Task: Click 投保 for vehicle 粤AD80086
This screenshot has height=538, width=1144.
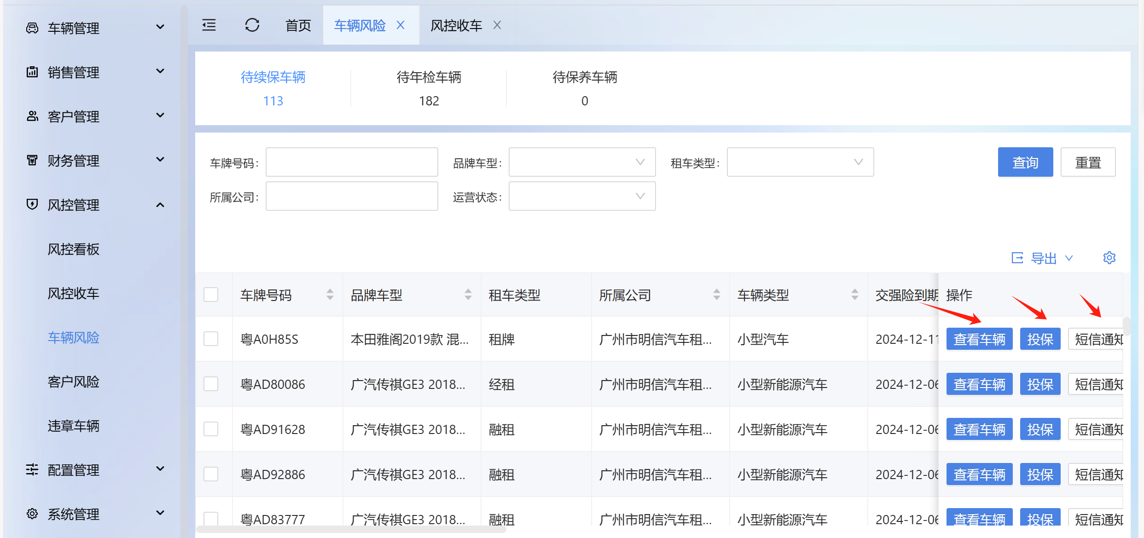Action: pyautogui.click(x=1040, y=384)
